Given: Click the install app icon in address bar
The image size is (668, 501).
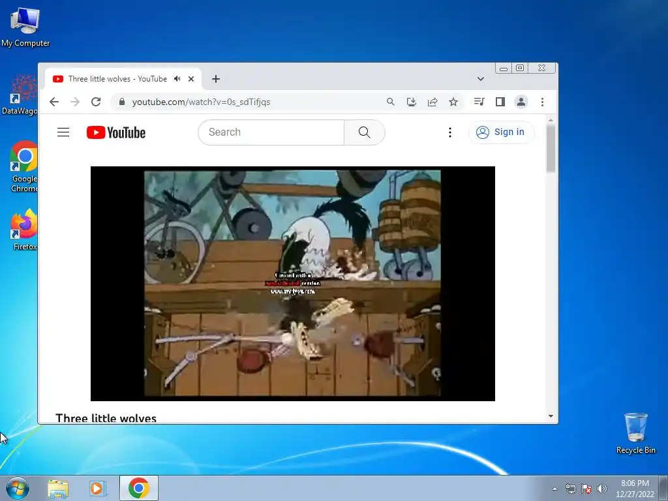Looking at the screenshot, I should [411, 102].
